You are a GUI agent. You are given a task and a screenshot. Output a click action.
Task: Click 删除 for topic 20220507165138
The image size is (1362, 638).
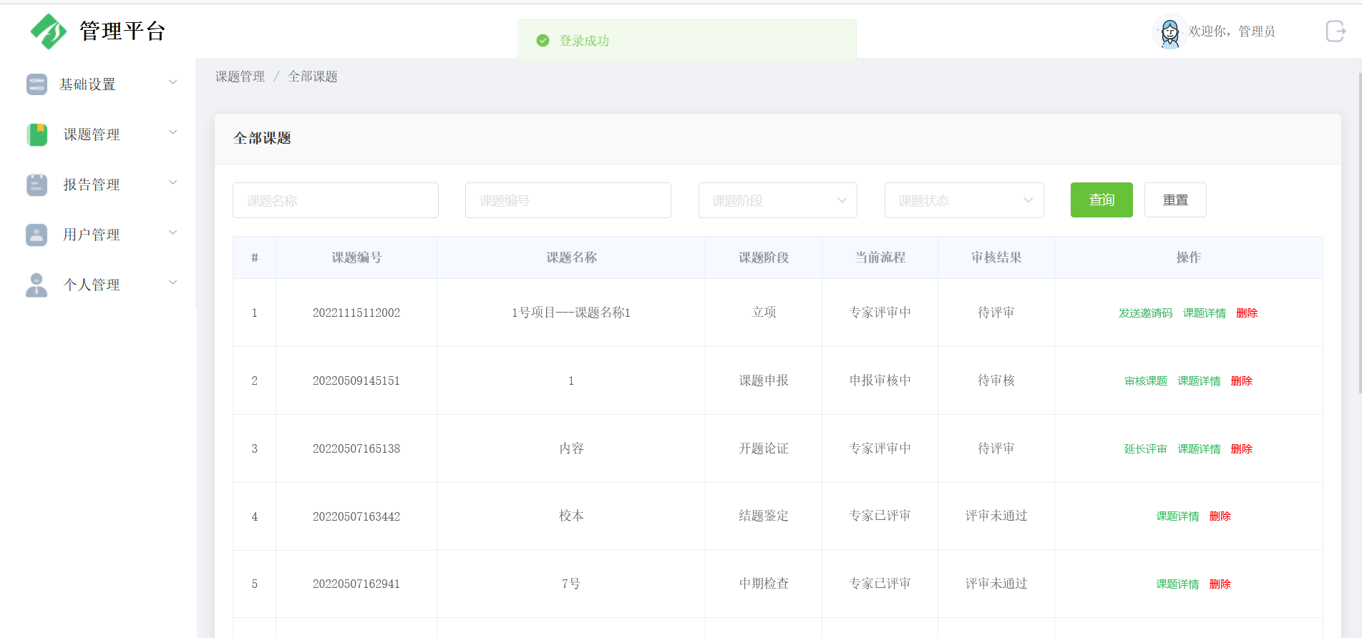[1242, 449]
